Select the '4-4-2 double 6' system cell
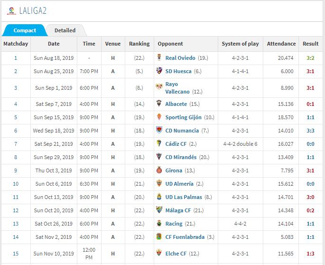 pos(240,144)
